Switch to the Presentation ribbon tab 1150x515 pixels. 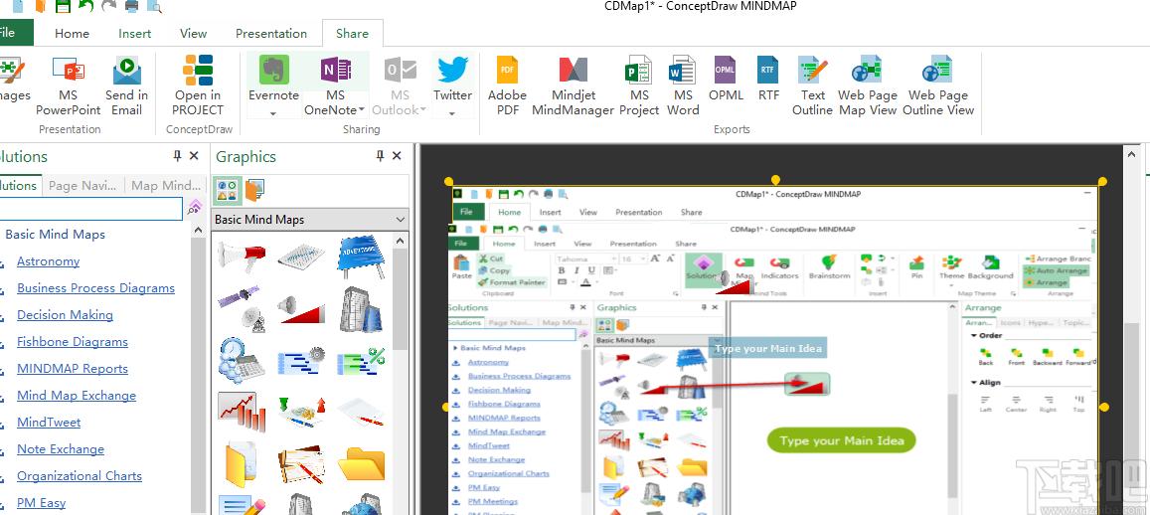coord(271,33)
